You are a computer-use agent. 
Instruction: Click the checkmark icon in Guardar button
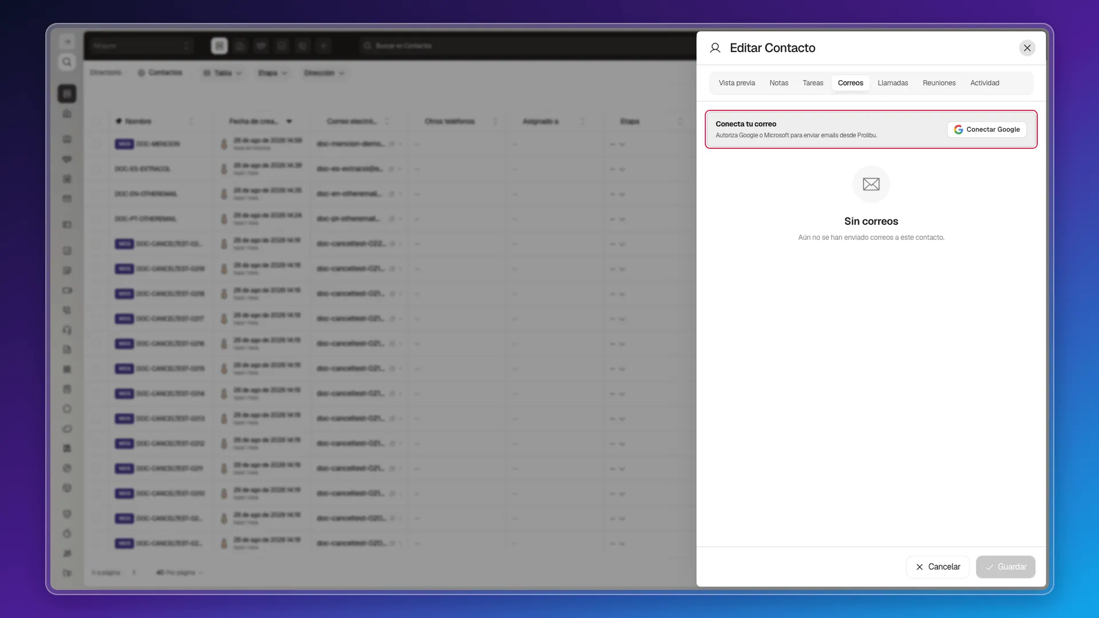[x=989, y=567]
